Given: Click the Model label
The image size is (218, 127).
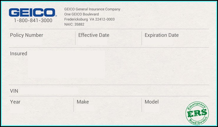Looking at the screenshot, I should [x=152, y=102].
